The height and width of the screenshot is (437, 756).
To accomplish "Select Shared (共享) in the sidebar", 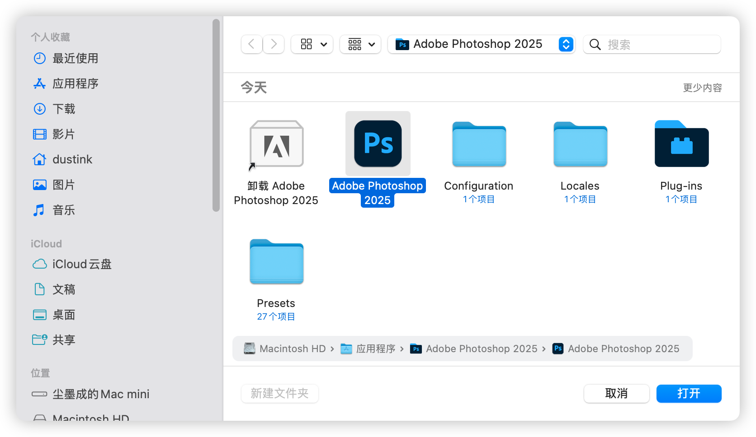I will tap(54, 340).
